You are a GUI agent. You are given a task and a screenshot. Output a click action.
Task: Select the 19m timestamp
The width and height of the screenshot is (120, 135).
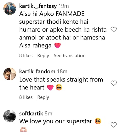point(64,6)
